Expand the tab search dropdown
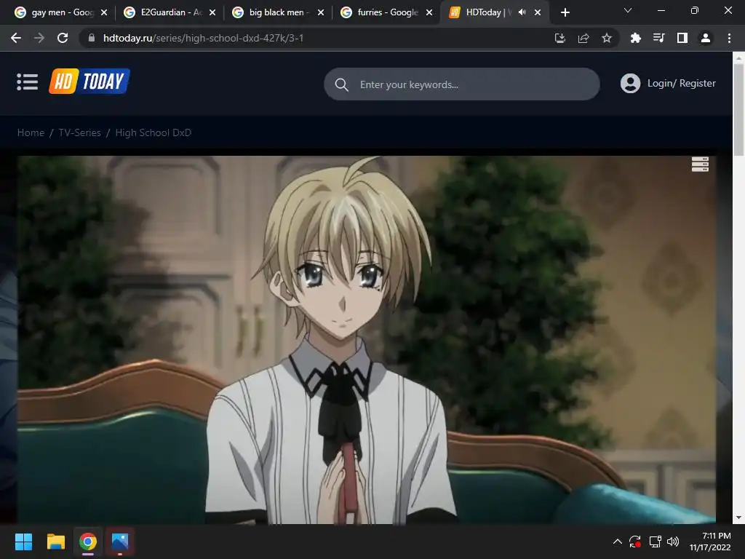This screenshot has width=745, height=559. click(628, 10)
